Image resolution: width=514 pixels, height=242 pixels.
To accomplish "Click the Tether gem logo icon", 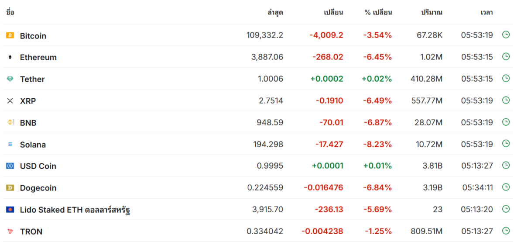I will coord(10,79).
